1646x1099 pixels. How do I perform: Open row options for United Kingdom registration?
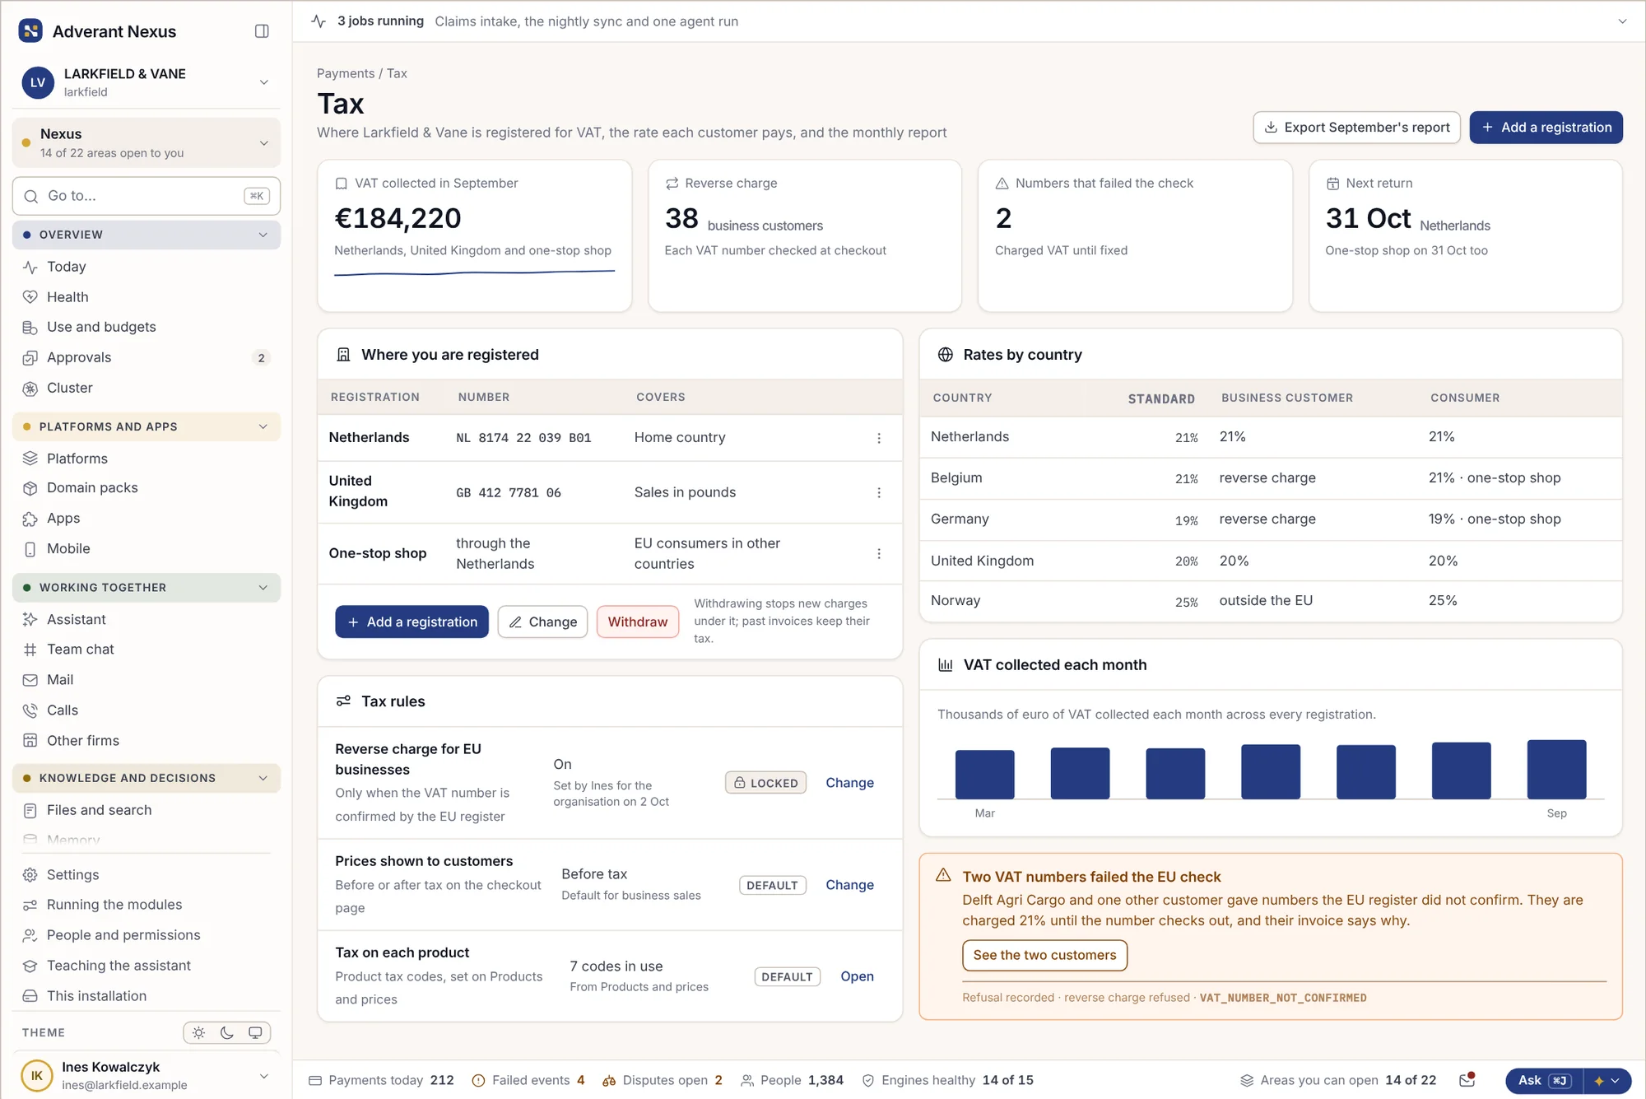879,492
